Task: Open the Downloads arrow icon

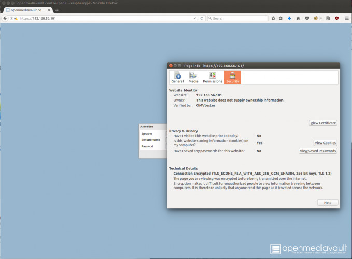Action: [x=289, y=18]
